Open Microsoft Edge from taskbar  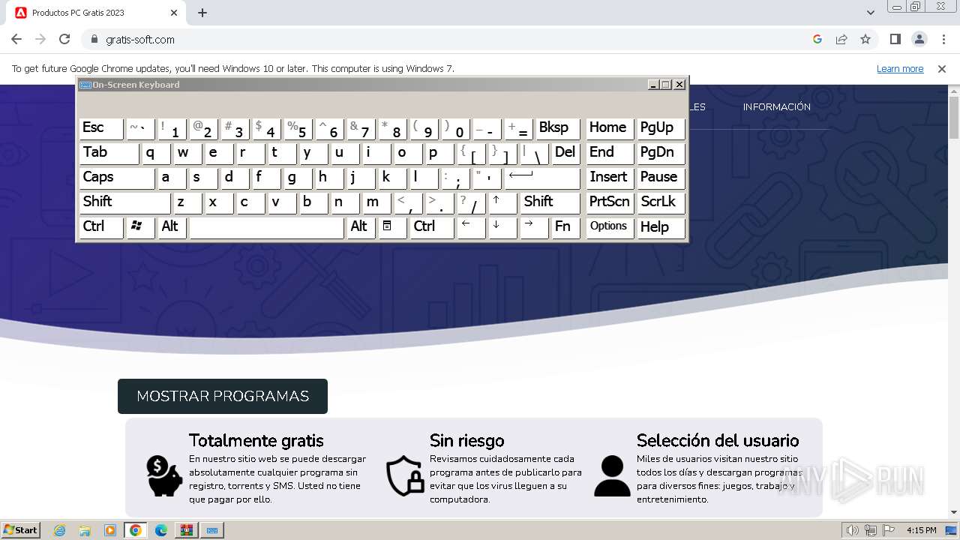pyautogui.click(x=161, y=530)
